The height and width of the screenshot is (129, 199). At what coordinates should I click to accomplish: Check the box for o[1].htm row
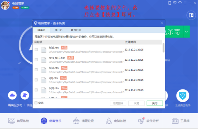click(x=36, y=80)
